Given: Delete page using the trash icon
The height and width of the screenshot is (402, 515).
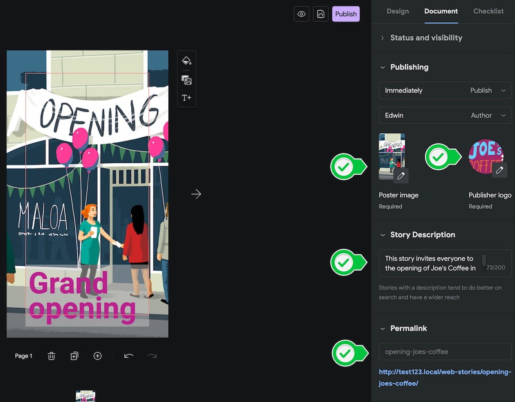Looking at the screenshot, I should pyautogui.click(x=51, y=356).
